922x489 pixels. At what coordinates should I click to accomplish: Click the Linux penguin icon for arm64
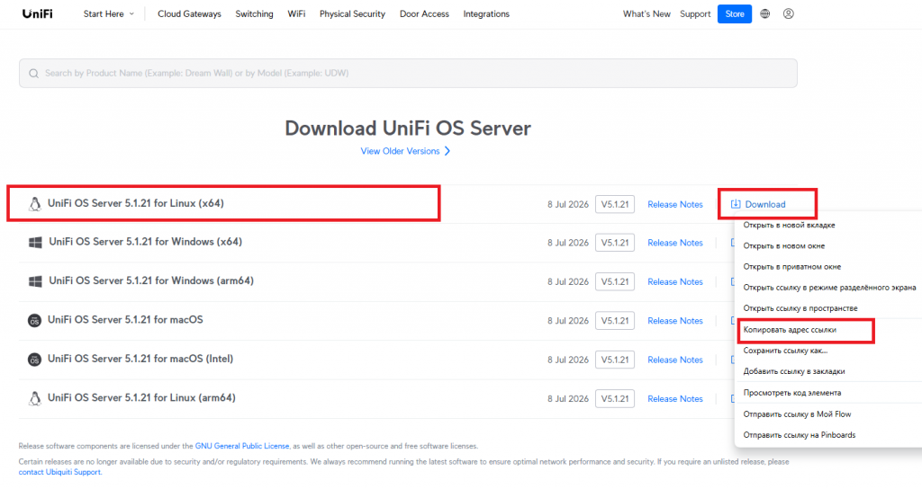coord(35,398)
